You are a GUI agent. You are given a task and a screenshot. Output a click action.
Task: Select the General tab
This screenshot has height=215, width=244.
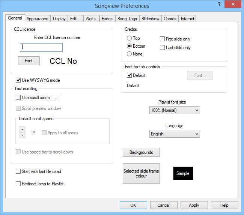point(15,18)
